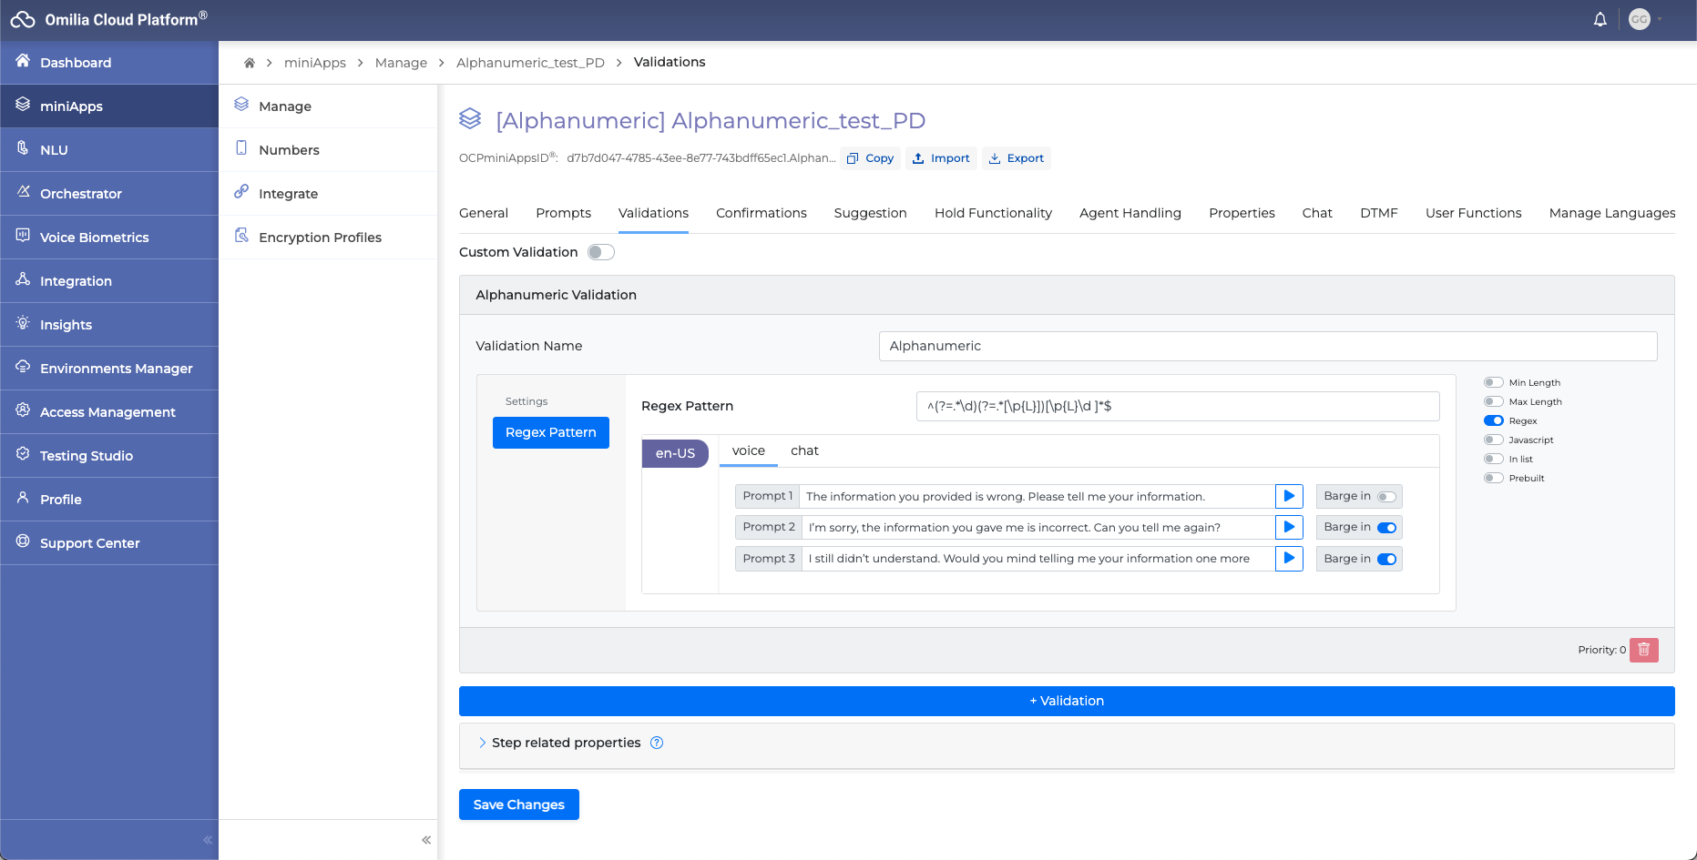Click the Regex Pattern input field
Viewport: 1697px width, 860px height.
pyautogui.click(x=1177, y=407)
